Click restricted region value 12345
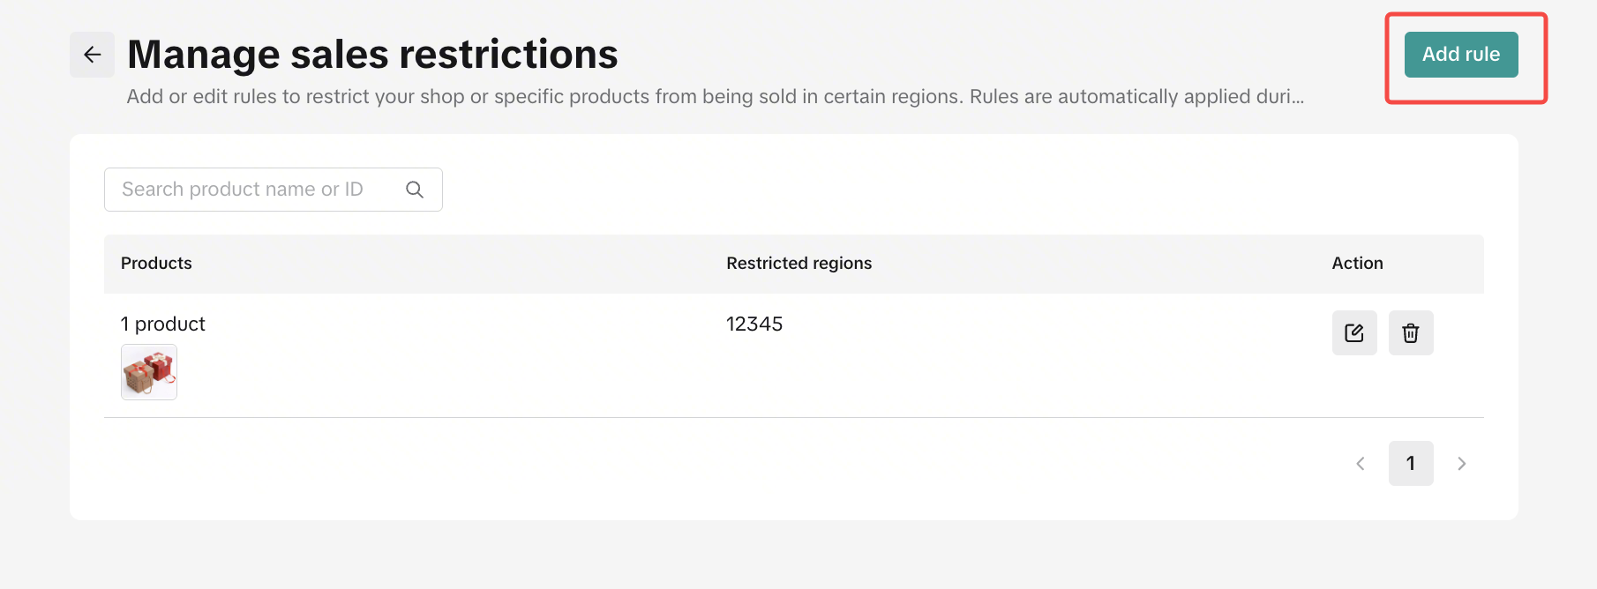Viewport: 1597px width, 589px height. [754, 324]
